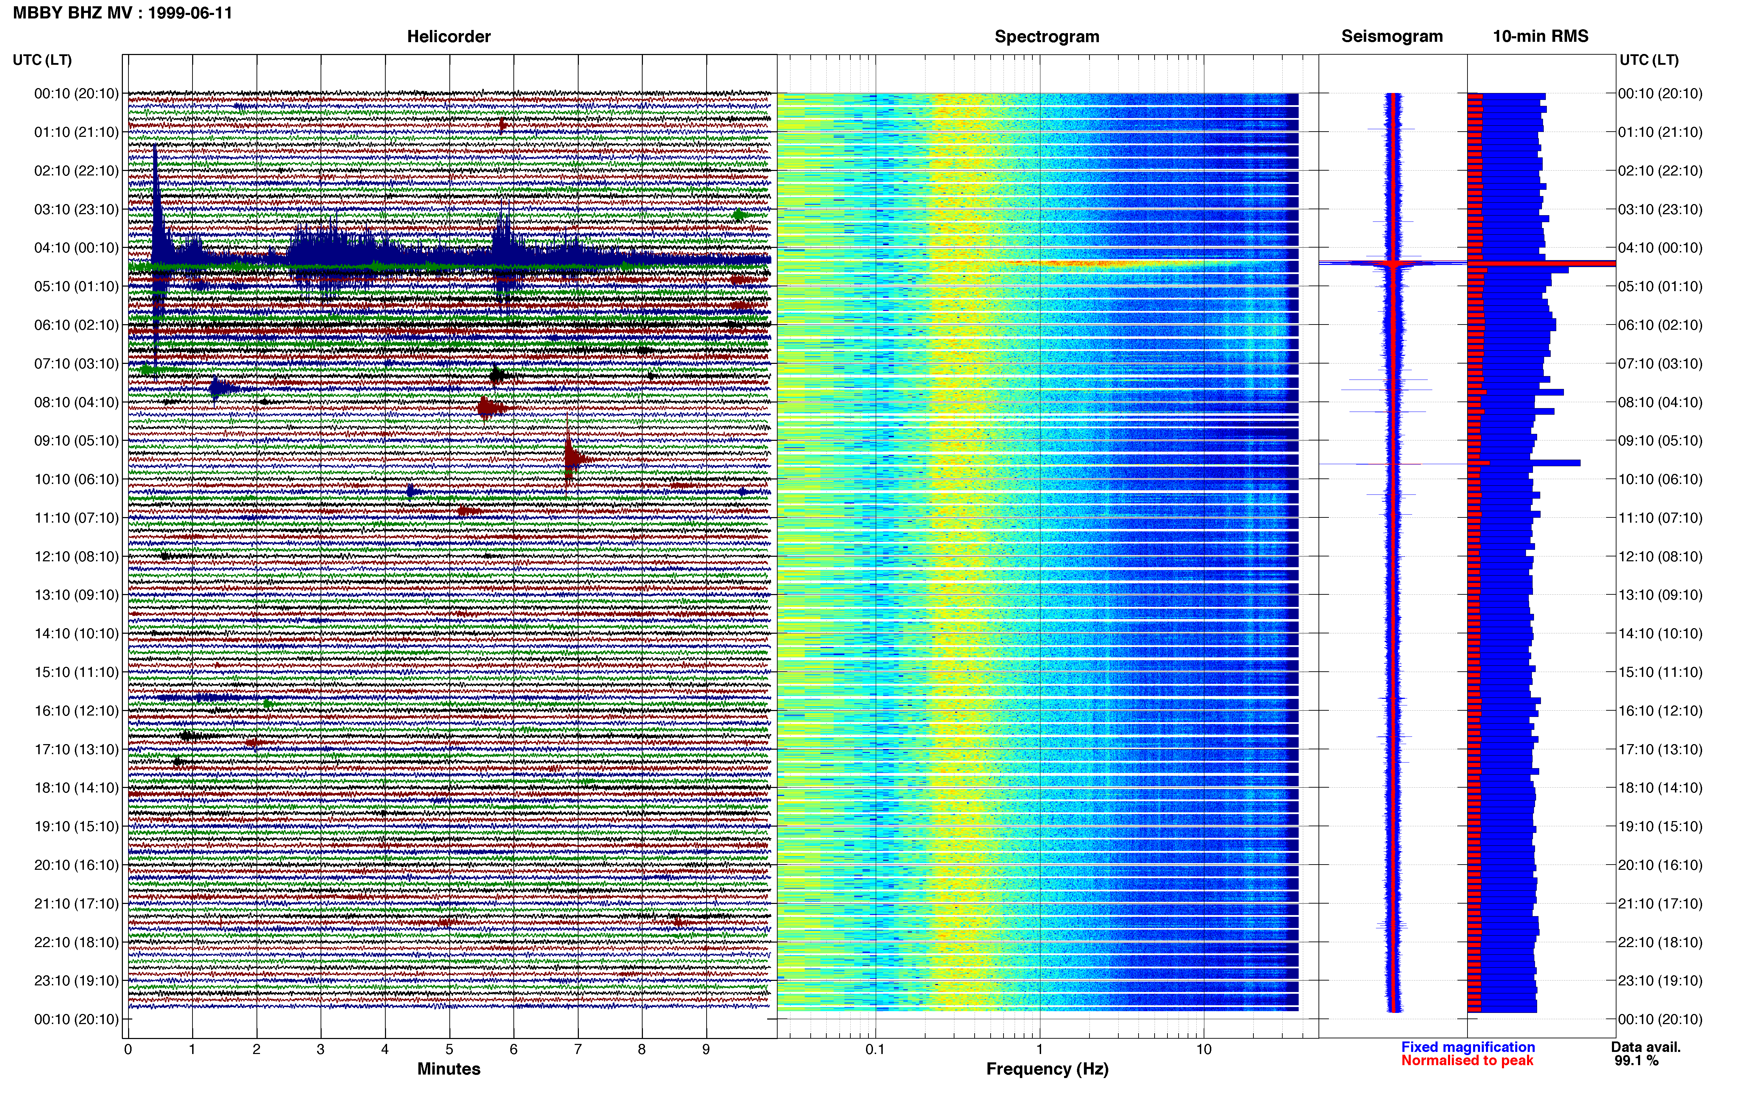
Task: Click left time label '09:10 (05:10)'
Action: point(77,440)
